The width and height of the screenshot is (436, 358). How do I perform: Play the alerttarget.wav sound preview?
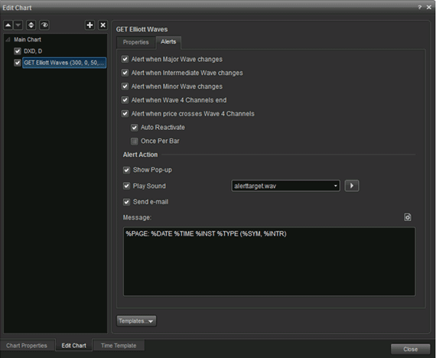[352, 186]
